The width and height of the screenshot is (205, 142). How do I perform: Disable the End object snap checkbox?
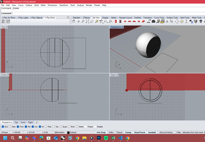pos(3,127)
